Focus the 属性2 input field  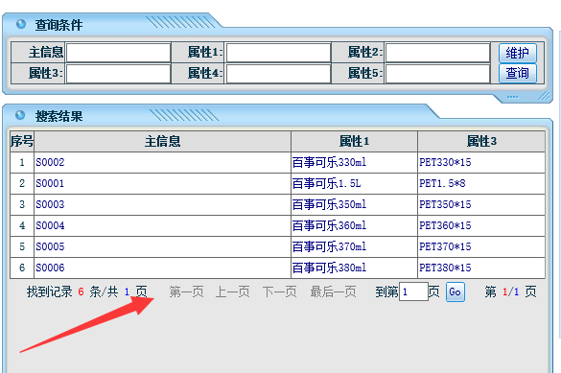click(438, 53)
